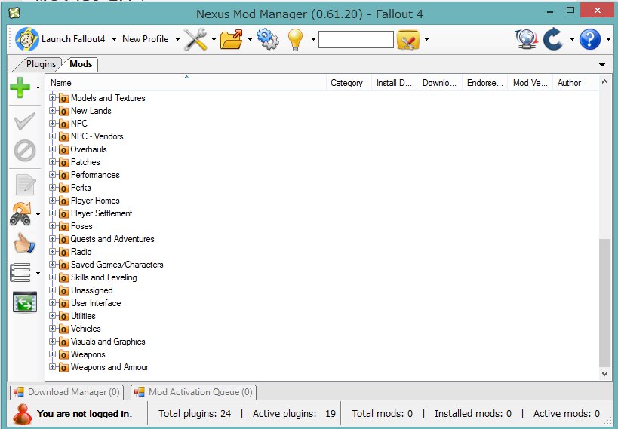Open the folder icon with the arrow
The image size is (618, 429).
232,39
